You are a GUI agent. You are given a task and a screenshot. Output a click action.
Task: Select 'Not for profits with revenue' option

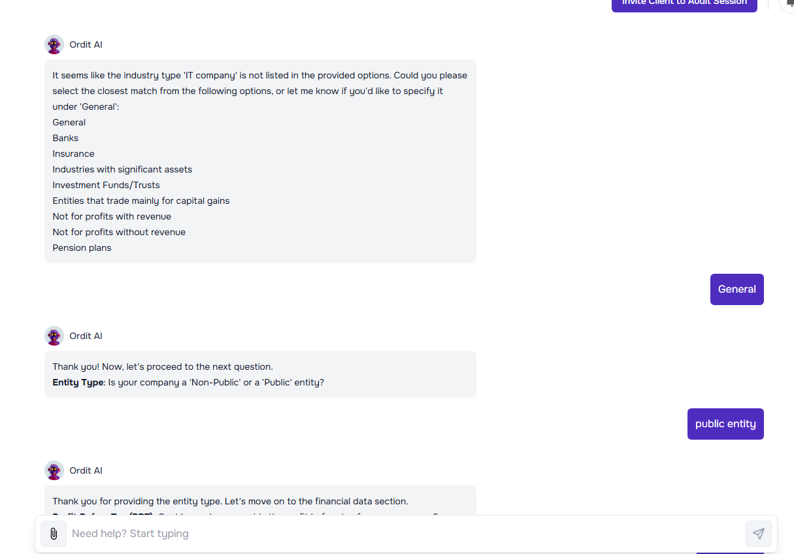[112, 216]
